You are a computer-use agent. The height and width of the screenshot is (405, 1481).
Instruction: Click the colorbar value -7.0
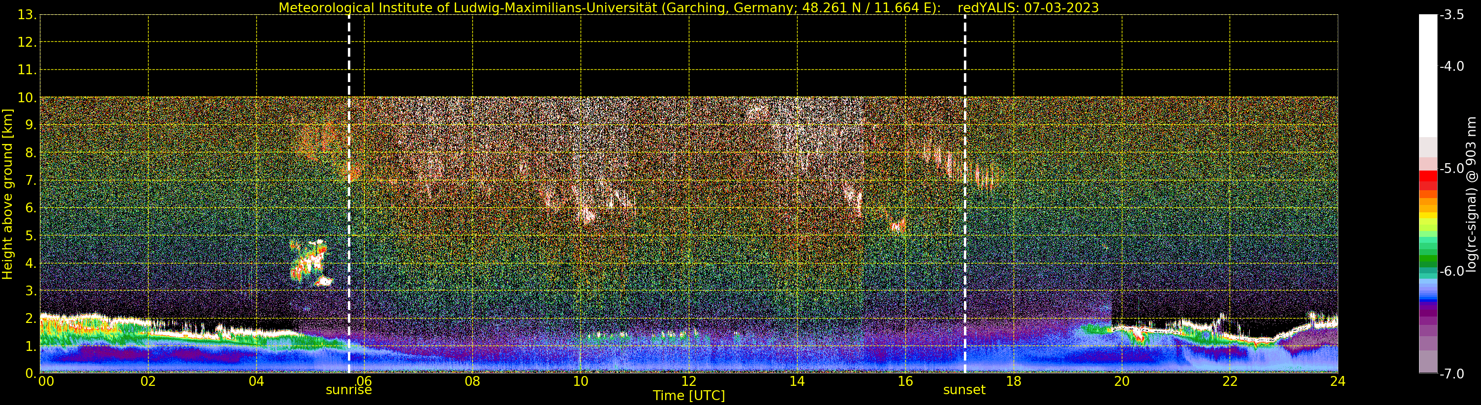tap(1451, 374)
